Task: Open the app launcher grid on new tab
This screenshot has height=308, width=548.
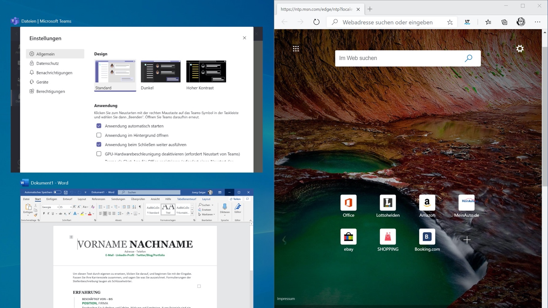Action: pos(296,49)
